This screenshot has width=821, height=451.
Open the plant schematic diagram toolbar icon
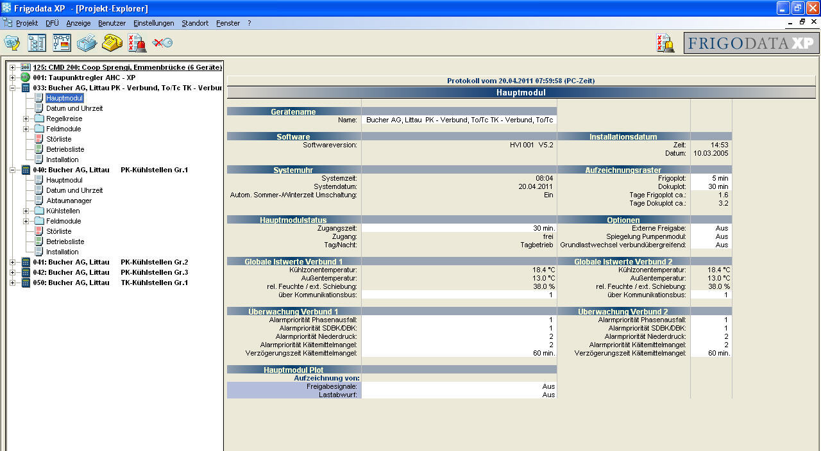pyautogui.click(x=62, y=43)
